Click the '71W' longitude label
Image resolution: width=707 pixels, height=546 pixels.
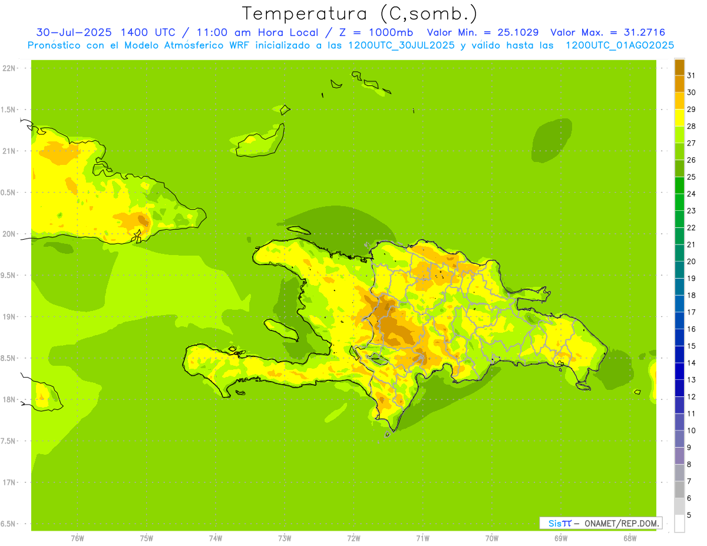(x=422, y=538)
